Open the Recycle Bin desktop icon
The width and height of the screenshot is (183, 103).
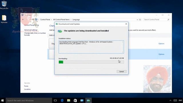pyautogui.click(x=4, y=5)
